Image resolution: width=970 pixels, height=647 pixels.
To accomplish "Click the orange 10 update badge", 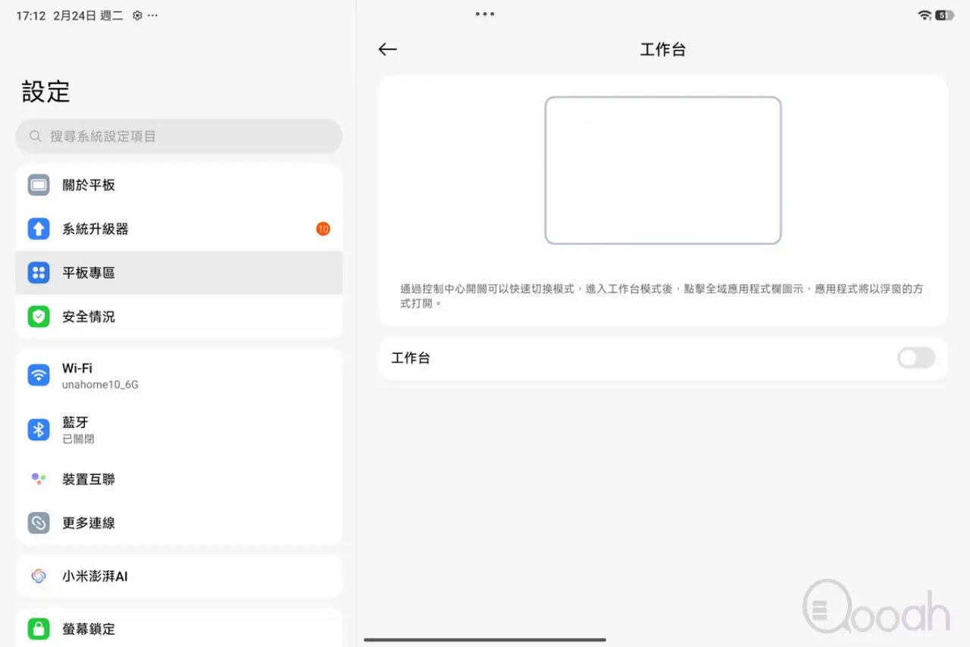I will (x=323, y=229).
